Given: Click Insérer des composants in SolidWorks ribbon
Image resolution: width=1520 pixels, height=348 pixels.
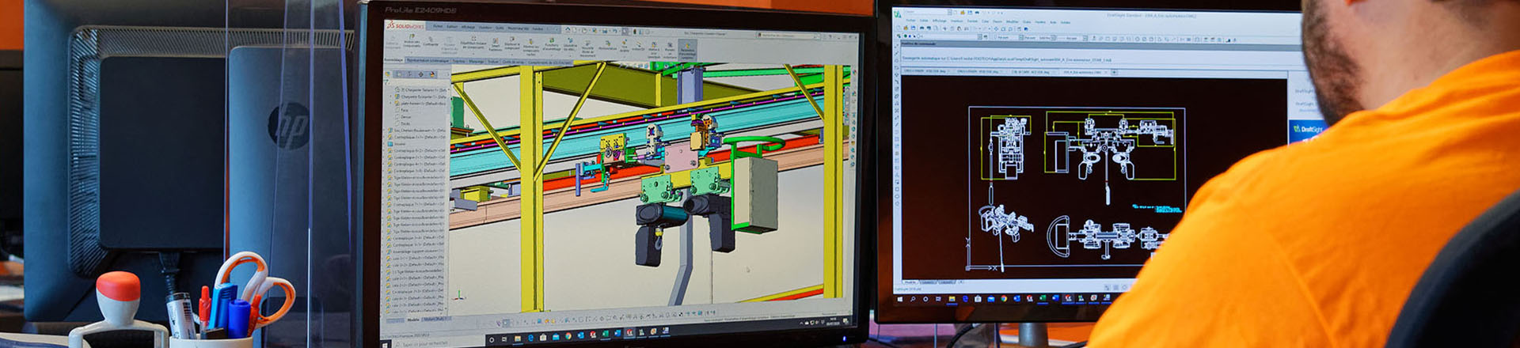Looking at the screenshot, I should 412,40.
